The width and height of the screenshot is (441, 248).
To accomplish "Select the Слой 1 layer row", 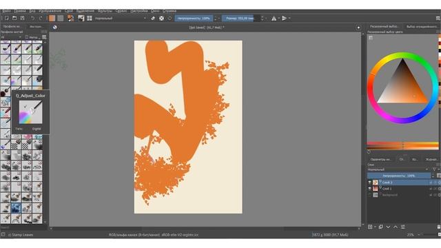I will (404, 189).
